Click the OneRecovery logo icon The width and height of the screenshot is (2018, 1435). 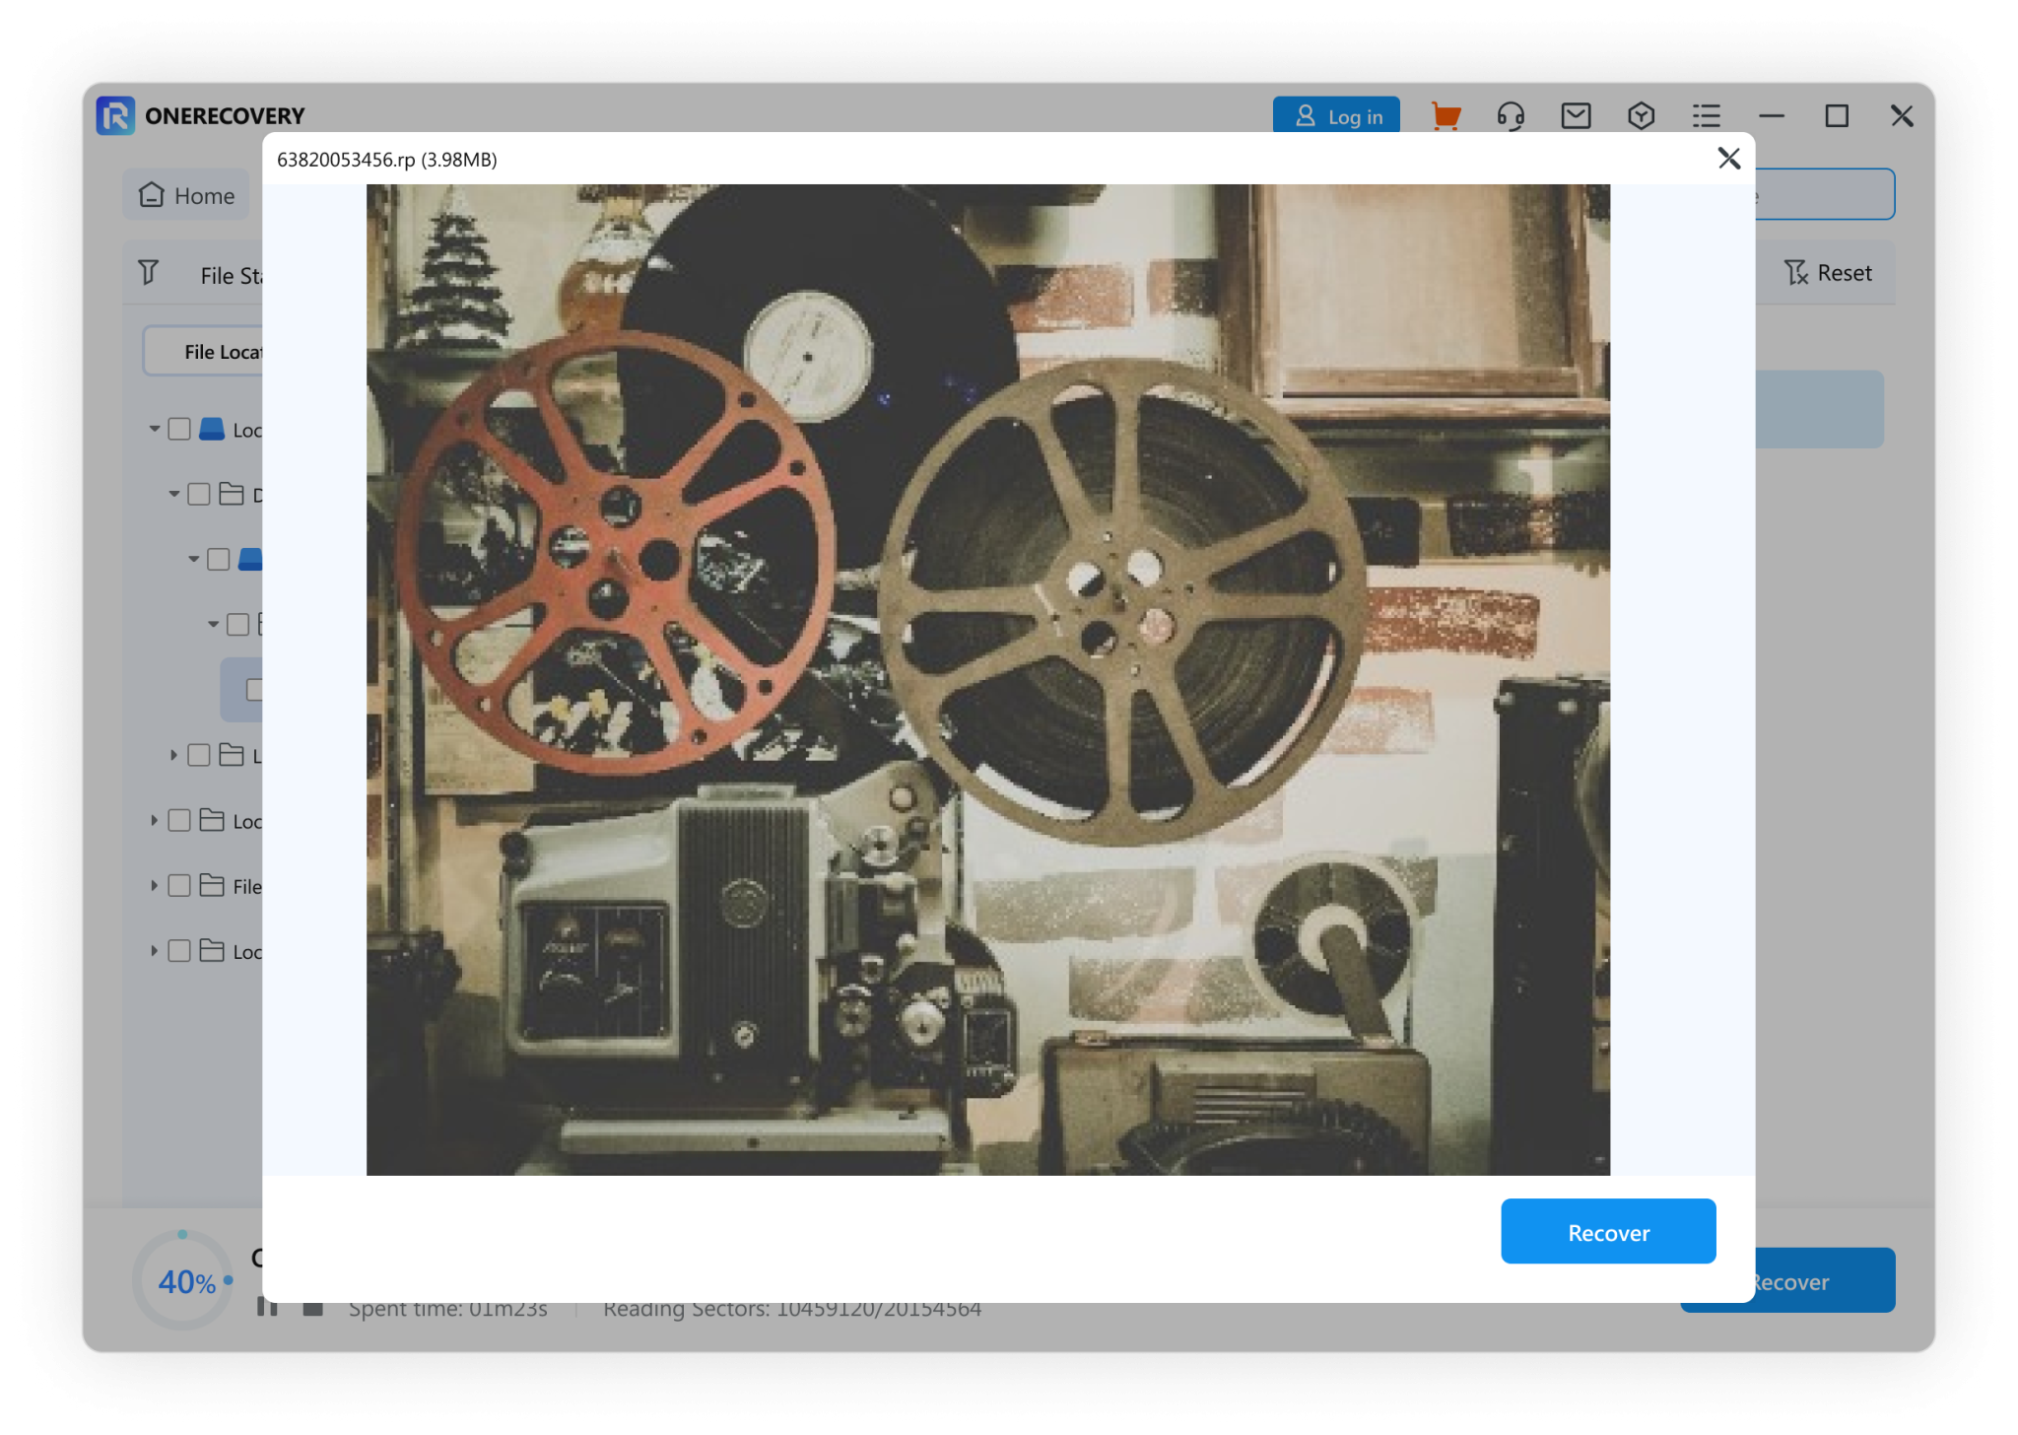115,116
